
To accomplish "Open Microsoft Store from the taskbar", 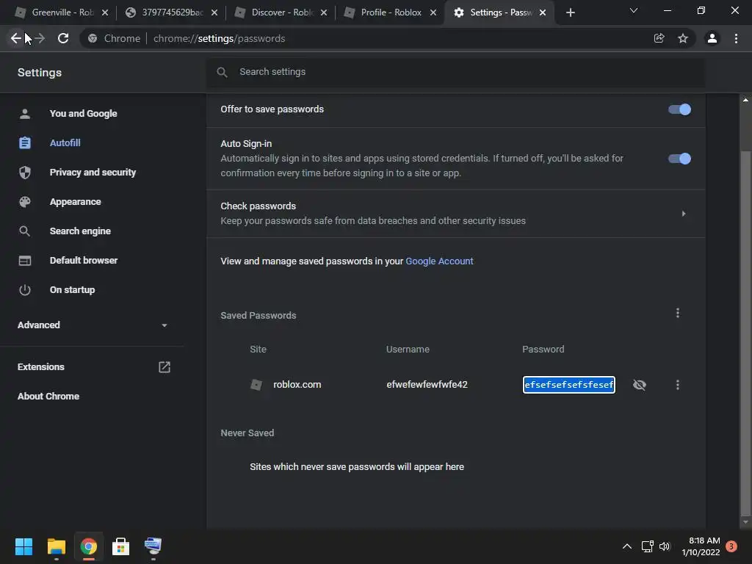I will [120, 546].
